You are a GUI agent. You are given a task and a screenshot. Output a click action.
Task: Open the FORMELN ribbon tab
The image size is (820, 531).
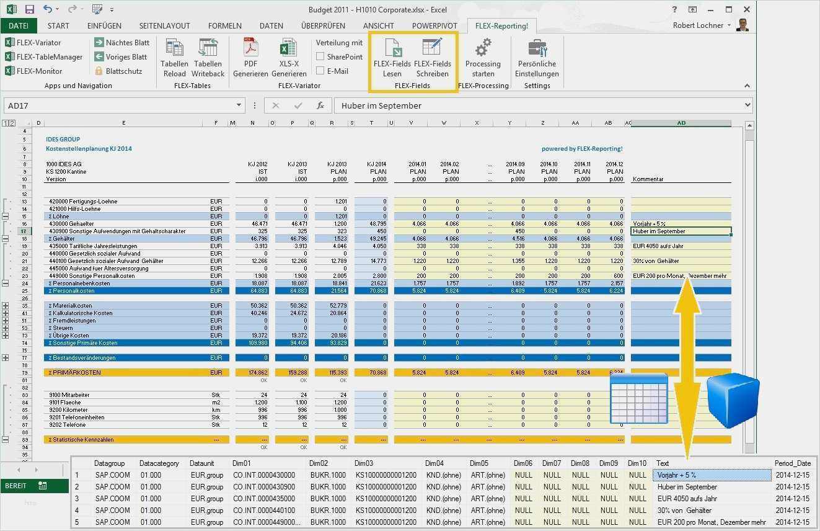point(225,26)
